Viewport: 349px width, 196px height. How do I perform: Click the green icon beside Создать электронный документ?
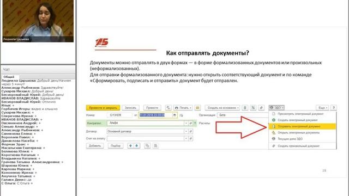click(274, 120)
